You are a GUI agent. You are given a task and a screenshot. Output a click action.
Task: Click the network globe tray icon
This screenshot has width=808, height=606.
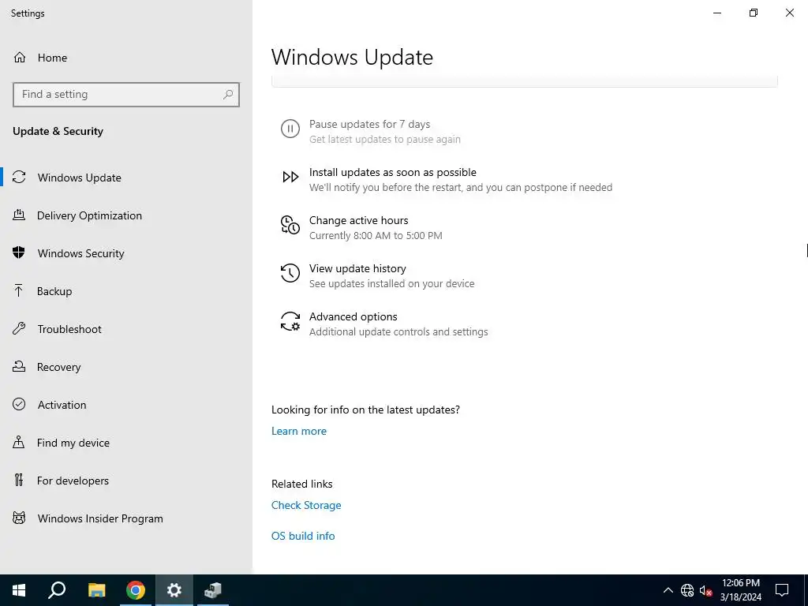click(x=687, y=590)
